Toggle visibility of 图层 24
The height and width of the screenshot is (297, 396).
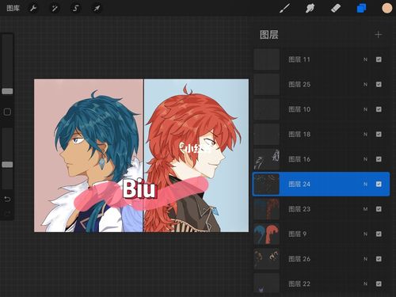[x=379, y=184]
